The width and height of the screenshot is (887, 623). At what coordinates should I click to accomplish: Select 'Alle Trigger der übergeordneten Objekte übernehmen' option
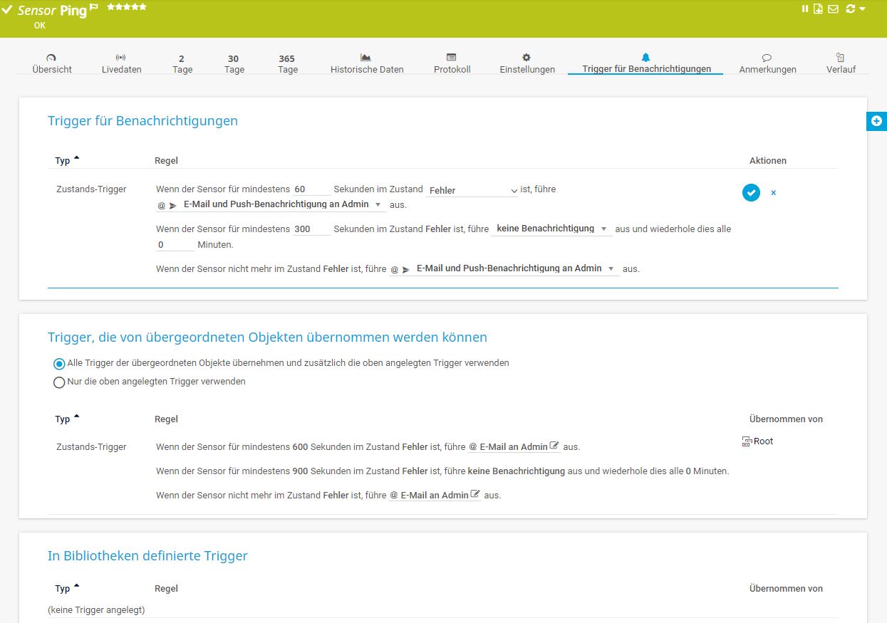[x=60, y=363]
